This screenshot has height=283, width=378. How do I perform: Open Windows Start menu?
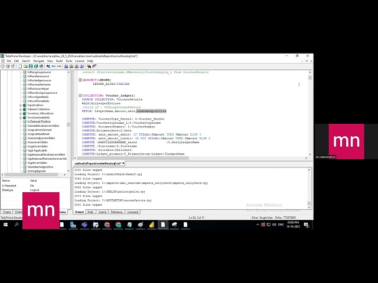5,225
